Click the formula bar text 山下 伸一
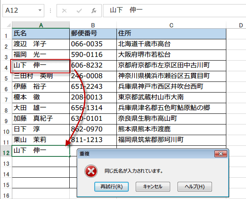The height and width of the screenshot is (199, 246). click(x=126, y=10)
